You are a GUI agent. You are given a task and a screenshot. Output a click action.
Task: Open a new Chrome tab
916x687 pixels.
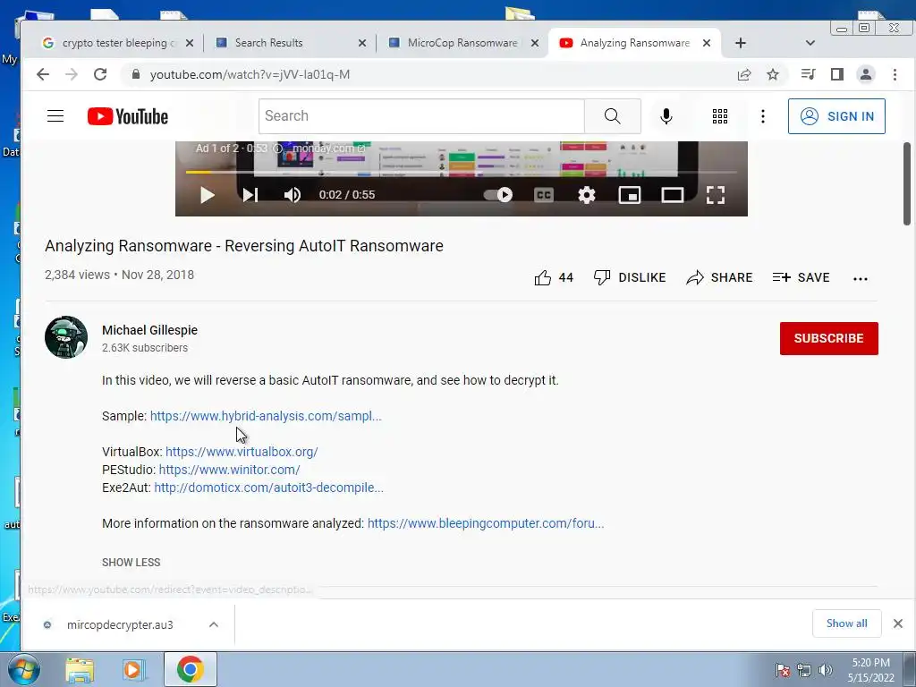click(x=740, y=43)
